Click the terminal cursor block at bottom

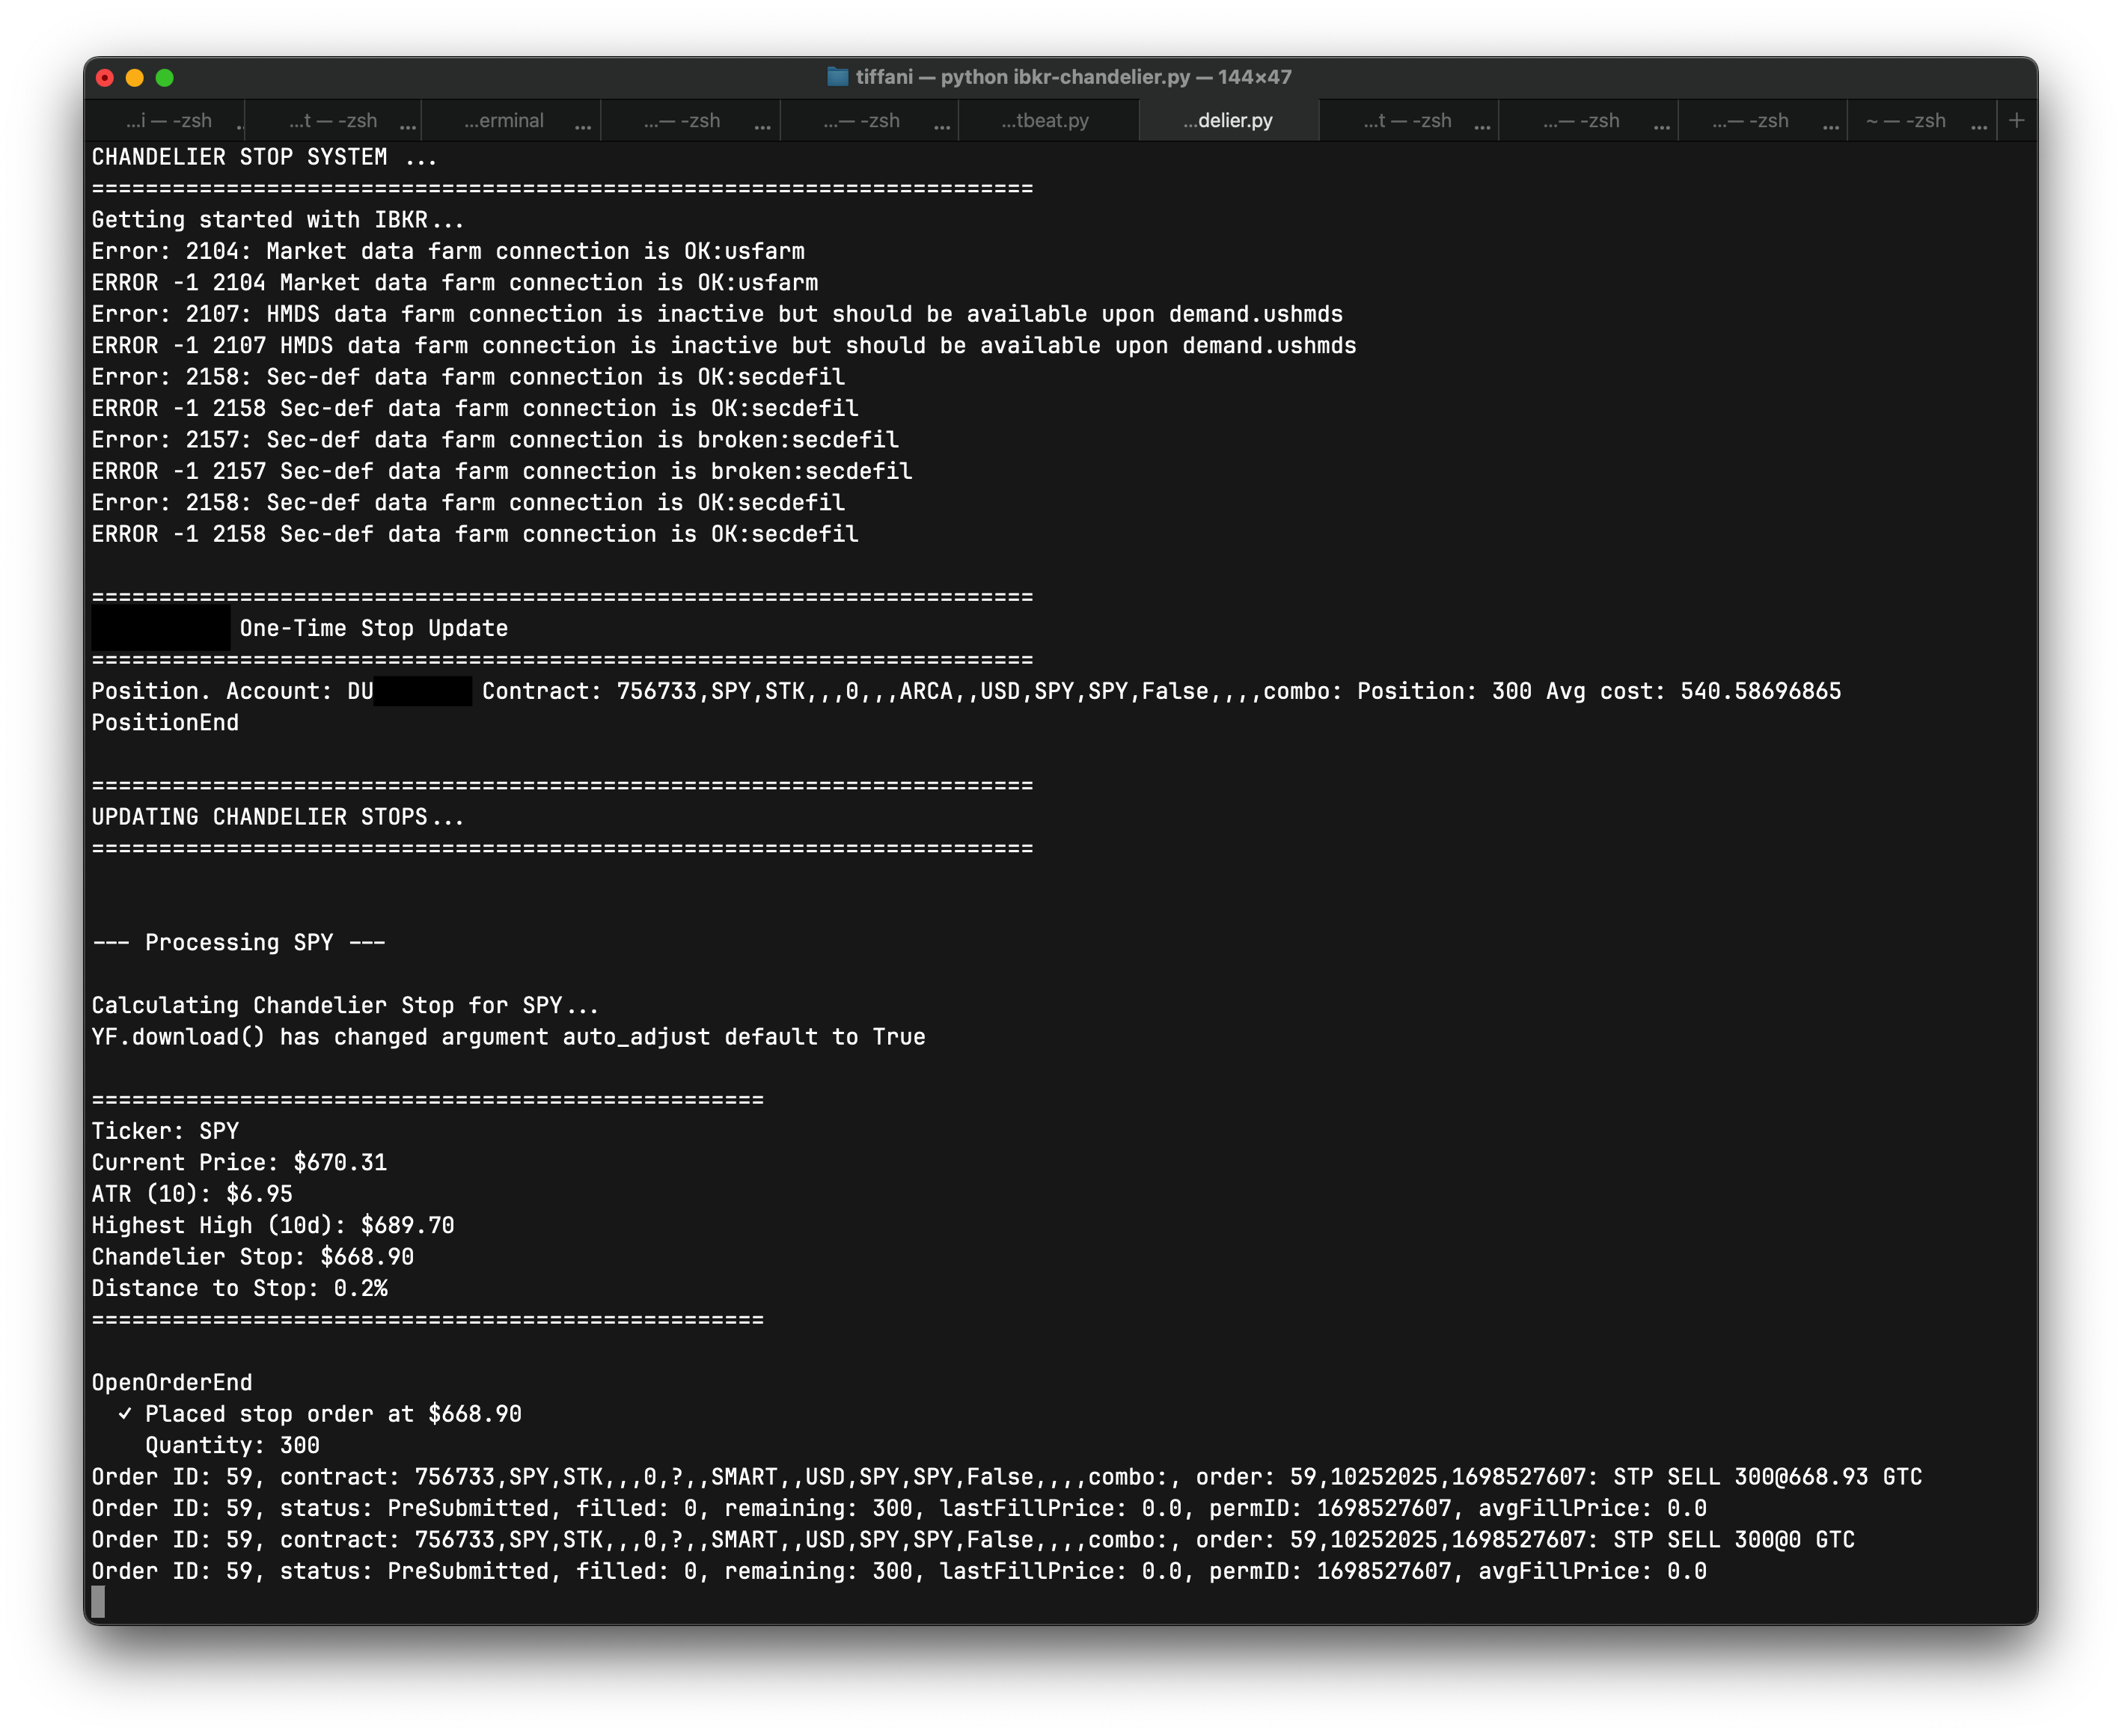(x=98, y=1602)
